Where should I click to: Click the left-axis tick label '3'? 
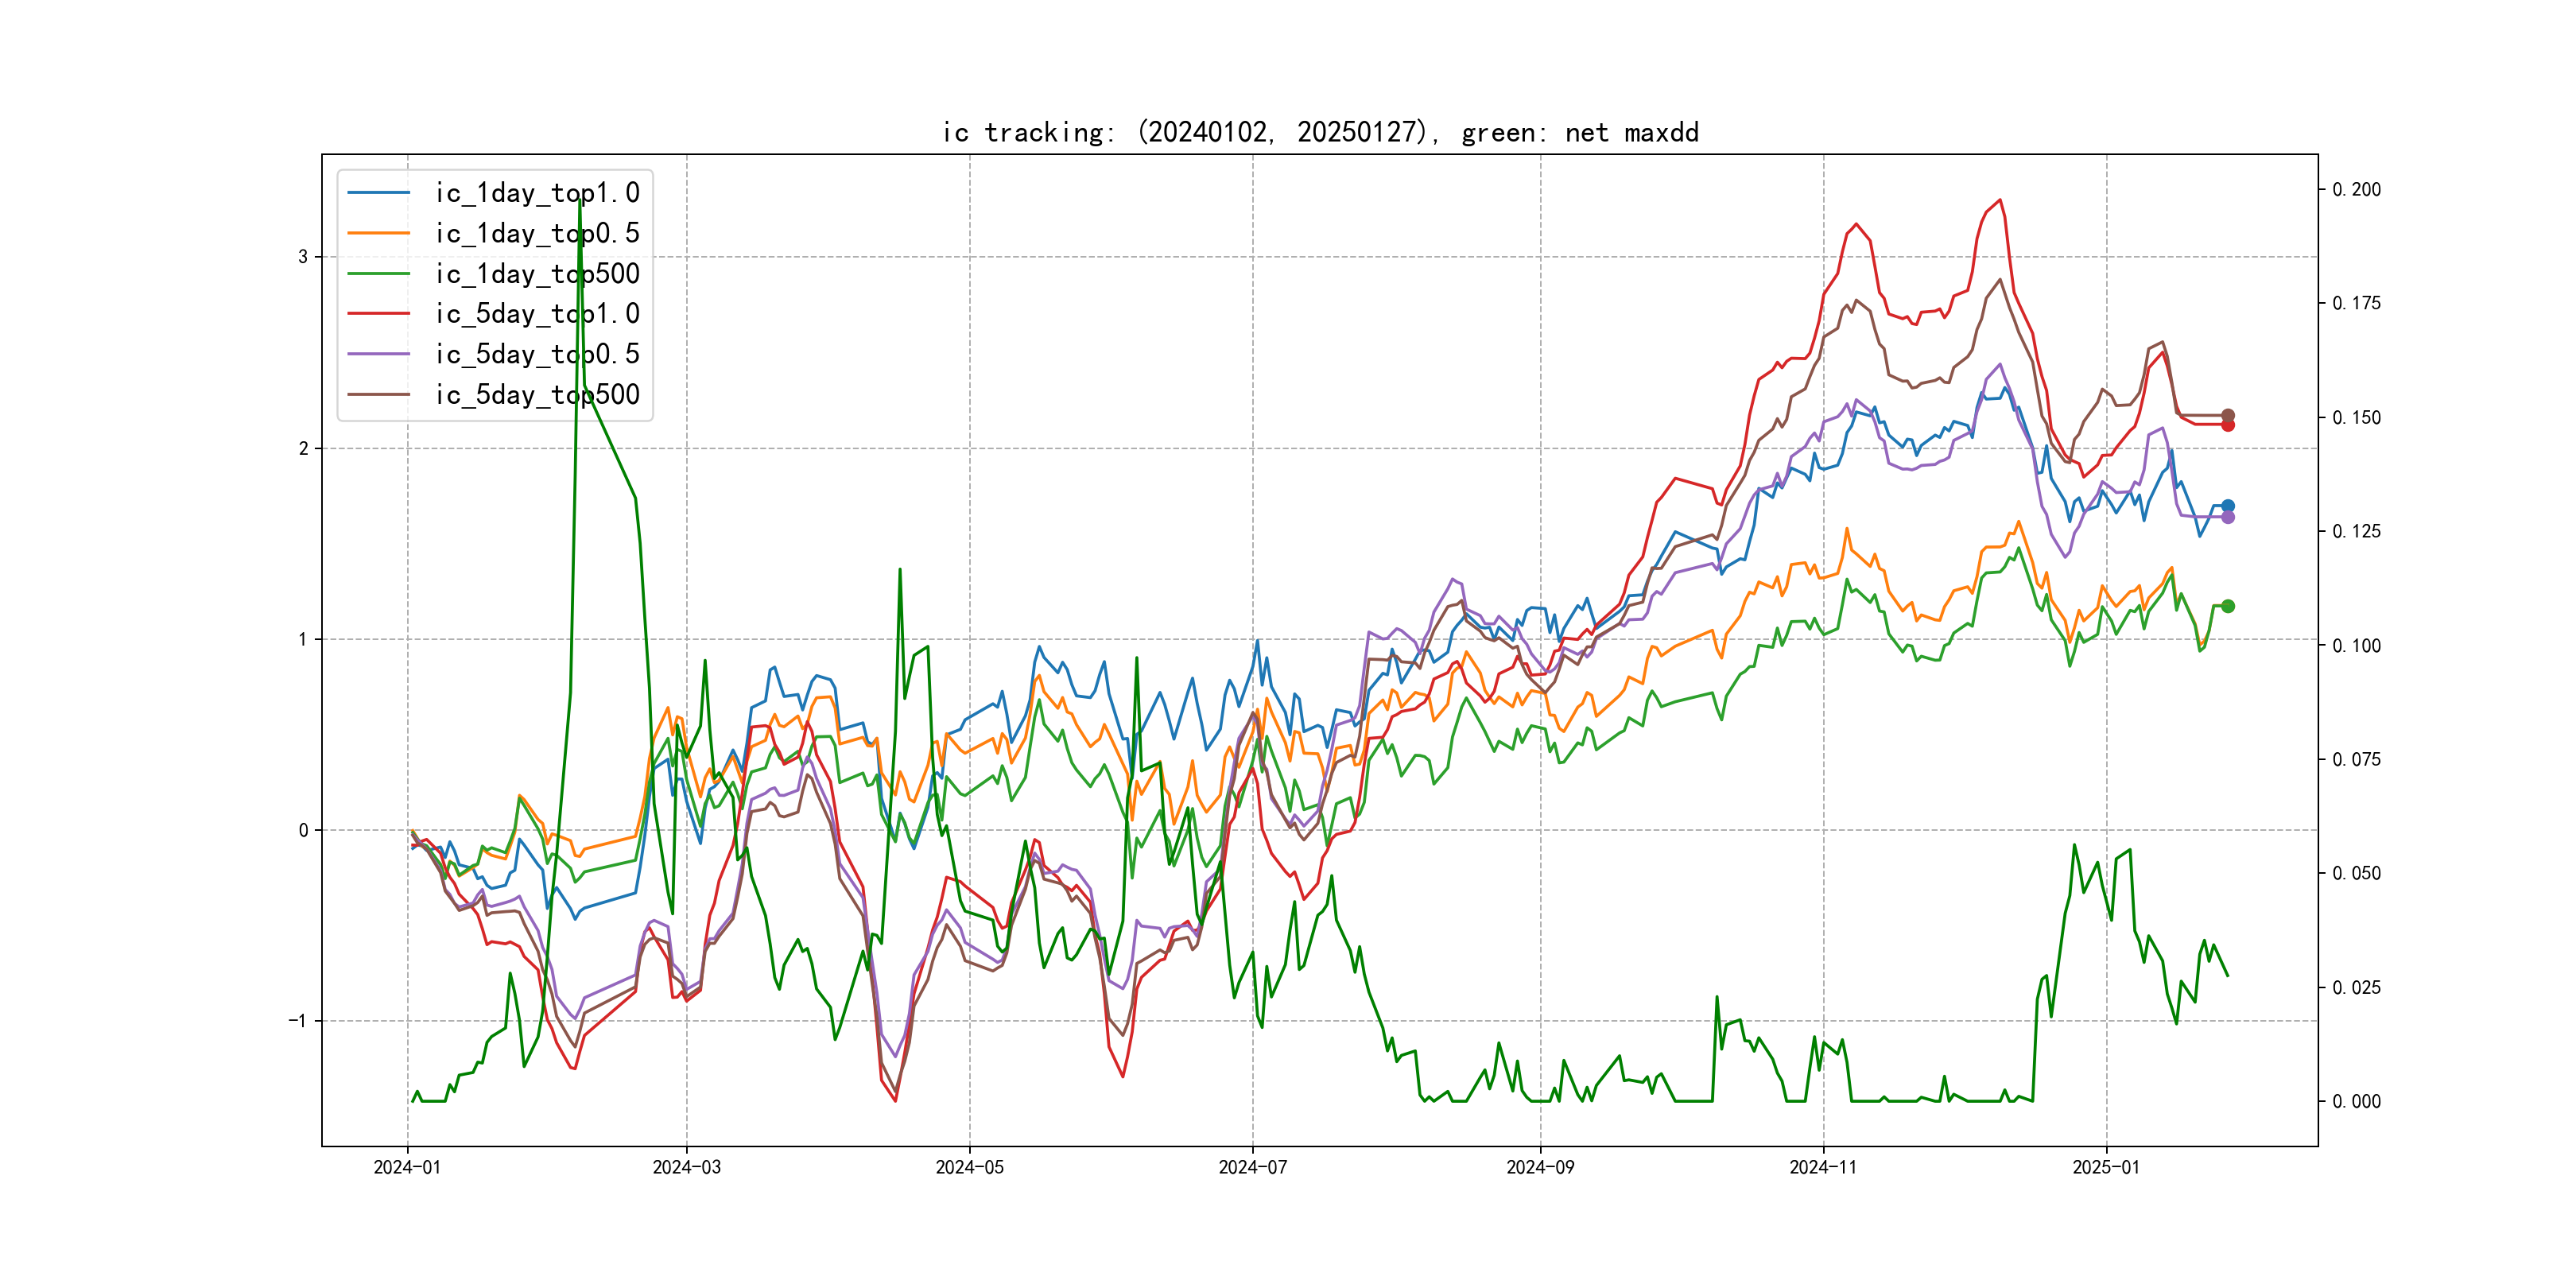303,257
